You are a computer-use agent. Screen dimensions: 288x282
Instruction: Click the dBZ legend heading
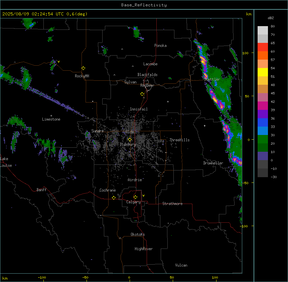coord(271,18)
